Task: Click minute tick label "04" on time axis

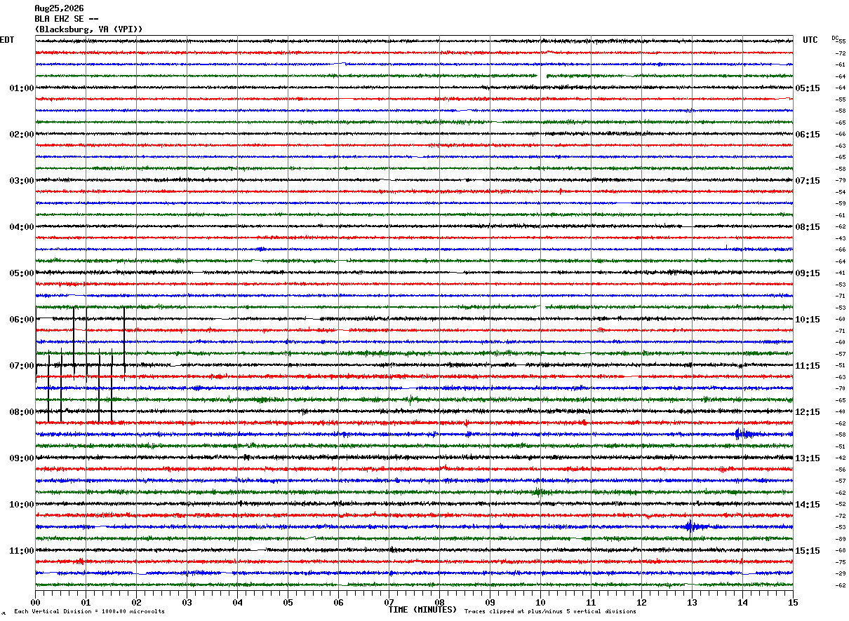Action: 237,602
